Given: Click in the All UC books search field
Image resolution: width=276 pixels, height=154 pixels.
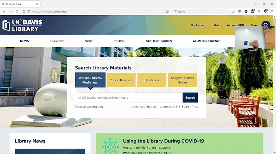Looking at the screenshot, I should coord(129,98).
